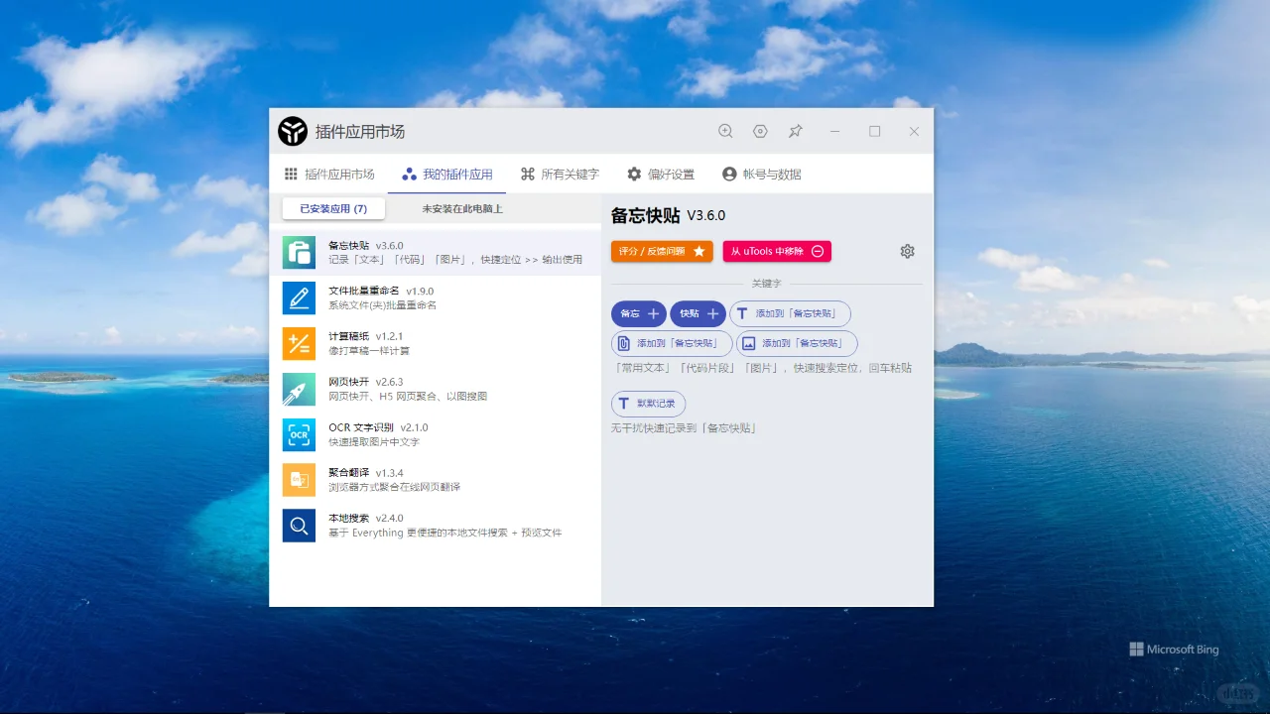Open the 本地搜索 magnifier plugin icon

(x=298, y=526)
